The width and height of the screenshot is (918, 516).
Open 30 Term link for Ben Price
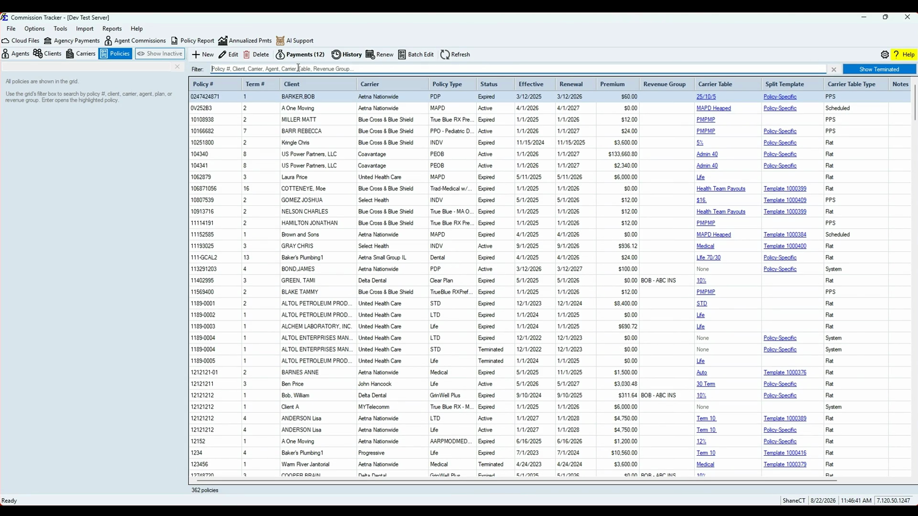tap(706, 384)
